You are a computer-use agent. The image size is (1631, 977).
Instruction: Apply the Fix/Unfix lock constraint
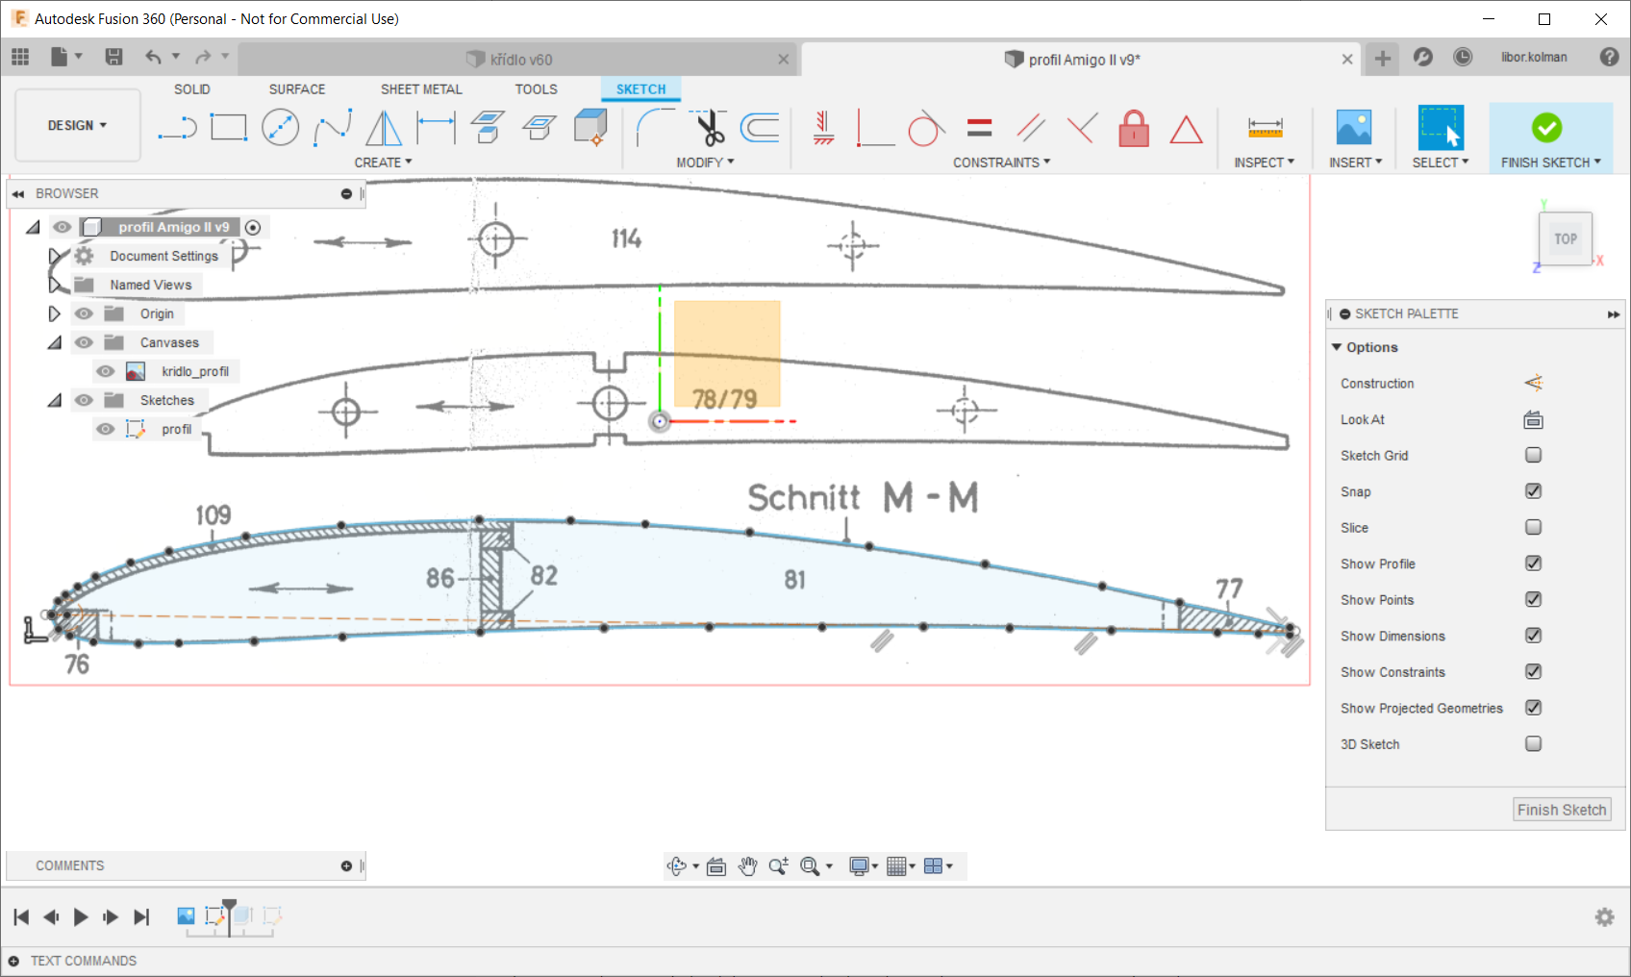(1134, 128)
